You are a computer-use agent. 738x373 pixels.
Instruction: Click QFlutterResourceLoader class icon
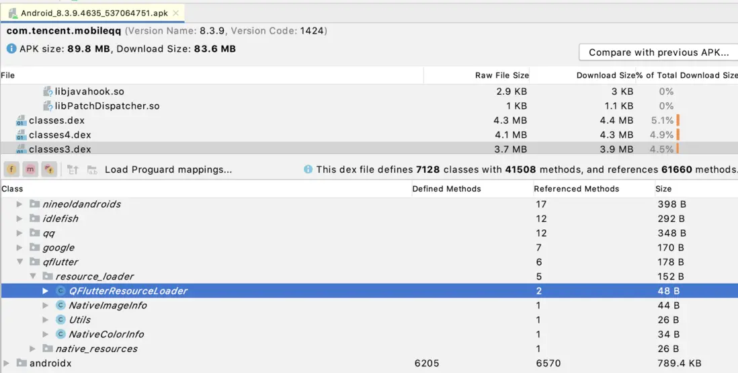pyautogui.click(x=60, y=291)
